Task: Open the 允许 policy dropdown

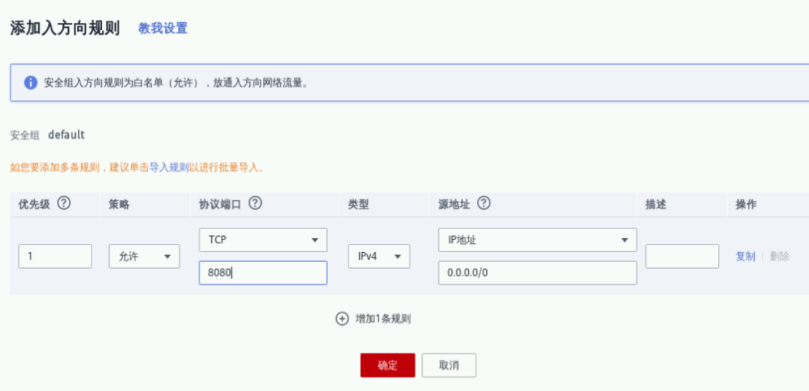Action: (144, 256)
